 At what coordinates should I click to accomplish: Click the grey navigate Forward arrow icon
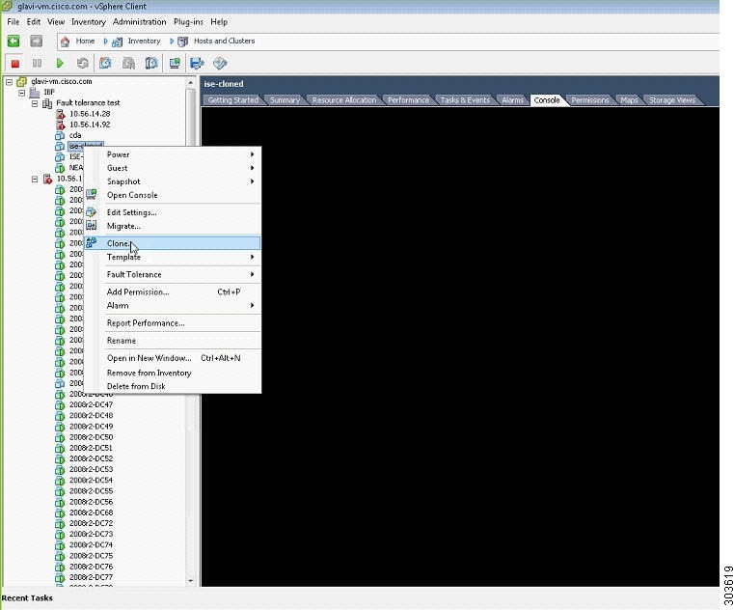(36, 42)
